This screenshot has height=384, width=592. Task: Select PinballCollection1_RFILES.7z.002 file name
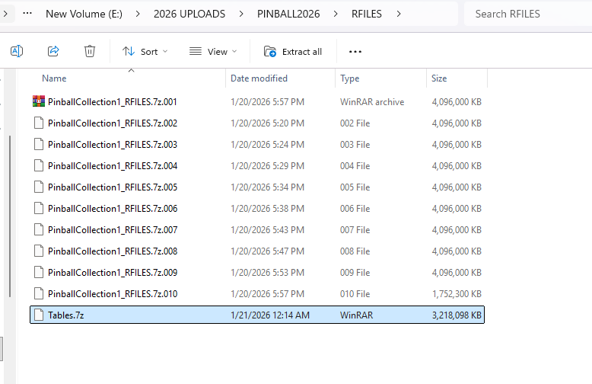113,123
